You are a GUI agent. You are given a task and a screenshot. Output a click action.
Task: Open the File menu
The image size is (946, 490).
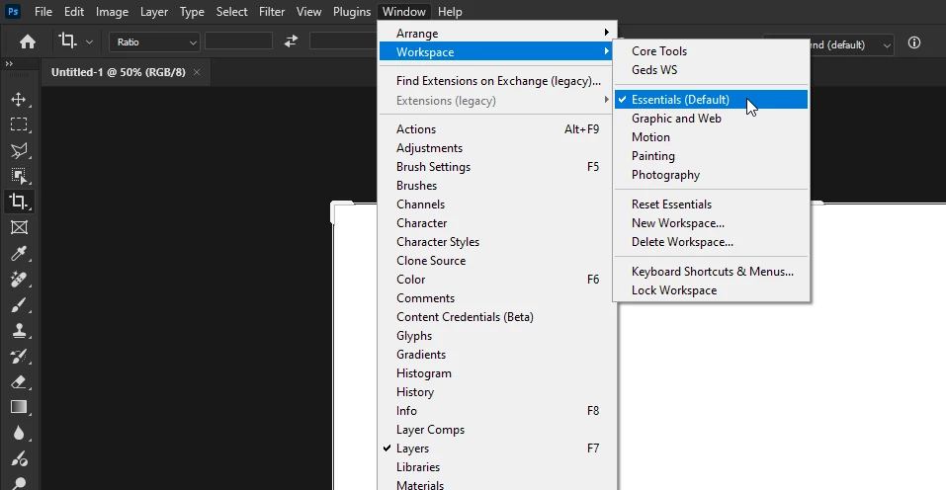pyautogui.click(x=43, y=12)
